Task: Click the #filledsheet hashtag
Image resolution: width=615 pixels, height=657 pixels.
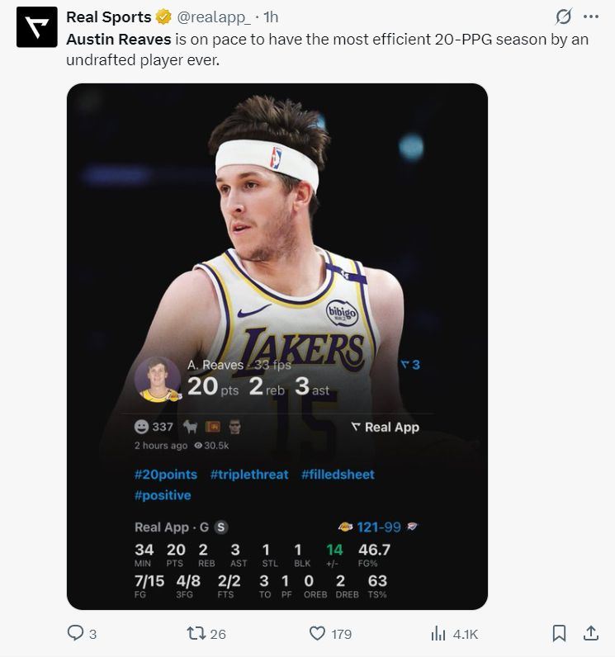Action: point(338,475)
